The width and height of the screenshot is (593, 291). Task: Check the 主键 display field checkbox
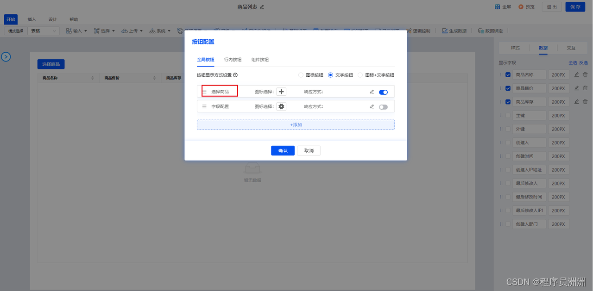click(508, 115)
